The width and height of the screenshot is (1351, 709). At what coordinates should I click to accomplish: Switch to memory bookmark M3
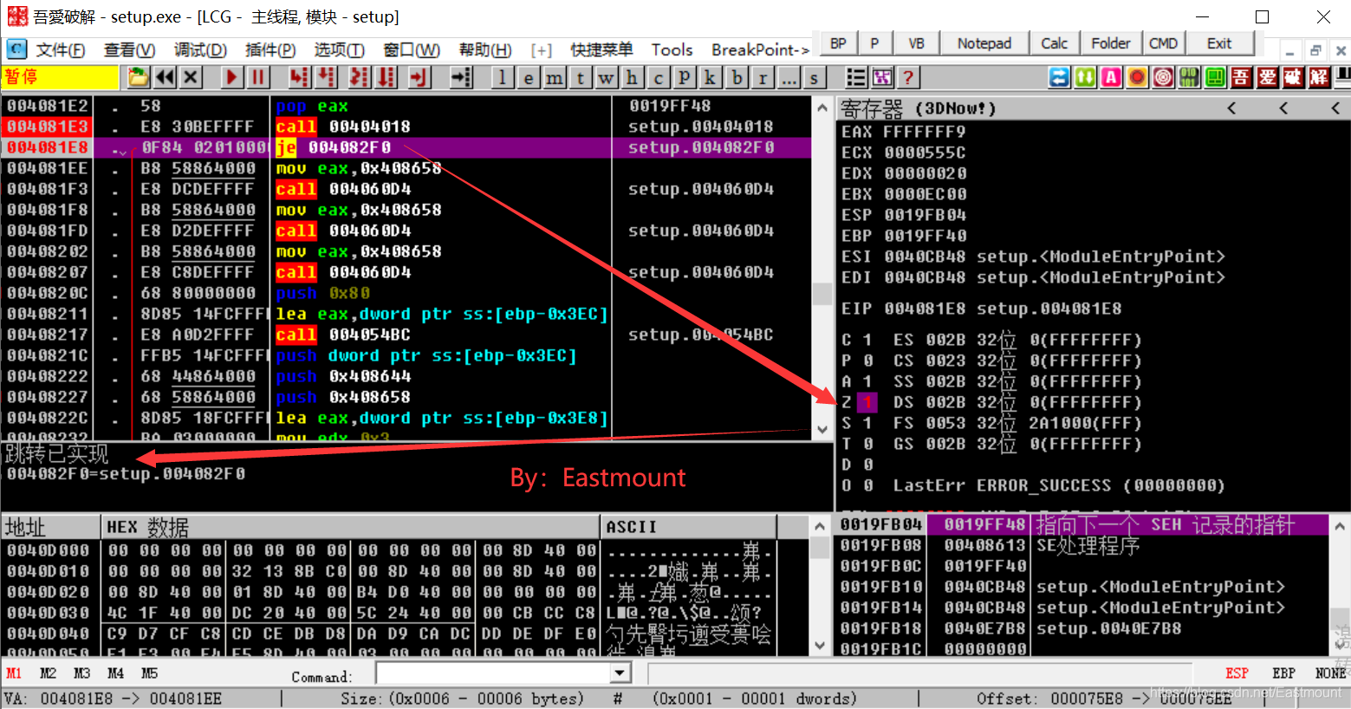coord(81,673)
